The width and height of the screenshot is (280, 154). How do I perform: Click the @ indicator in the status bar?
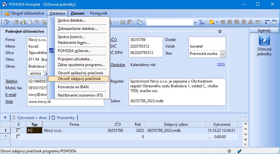click(230, 151)
